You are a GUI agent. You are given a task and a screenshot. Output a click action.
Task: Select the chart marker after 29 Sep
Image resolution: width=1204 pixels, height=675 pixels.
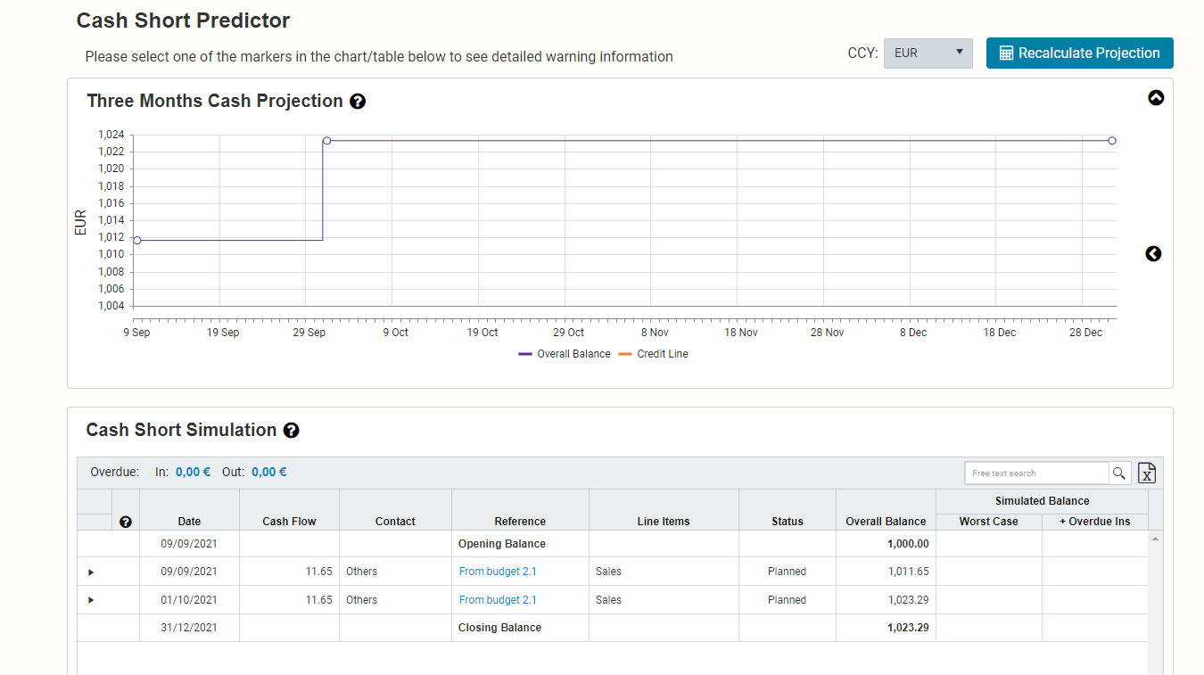point(326,141)
